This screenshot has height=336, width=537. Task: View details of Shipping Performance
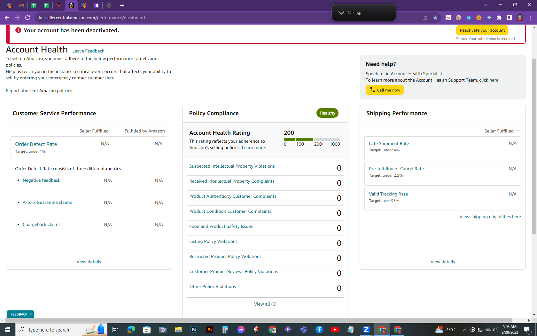443,262
